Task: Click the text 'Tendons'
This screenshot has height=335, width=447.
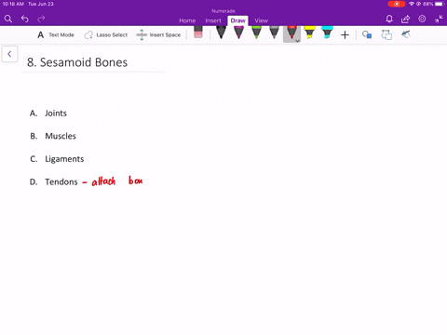Action: coord(61,181)
